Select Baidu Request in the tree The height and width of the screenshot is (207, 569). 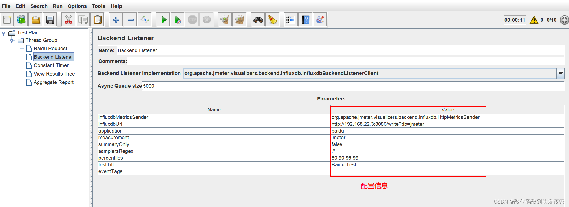[50, 49]
